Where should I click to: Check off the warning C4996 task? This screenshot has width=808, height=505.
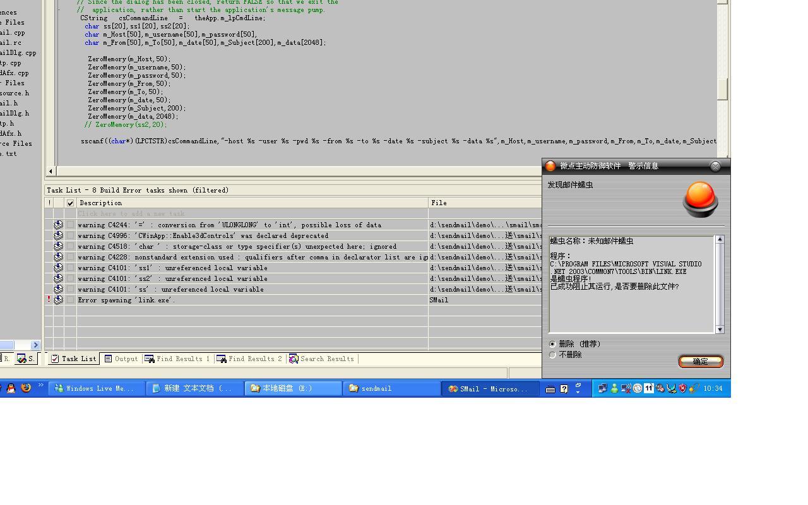pos(70,235)
